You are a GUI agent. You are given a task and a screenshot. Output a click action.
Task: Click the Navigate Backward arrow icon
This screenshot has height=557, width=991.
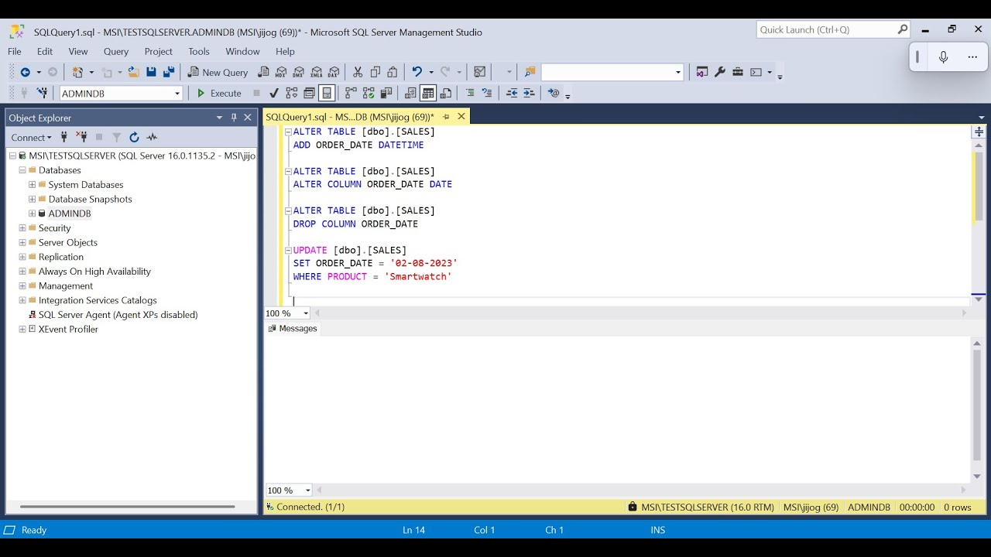25,72
